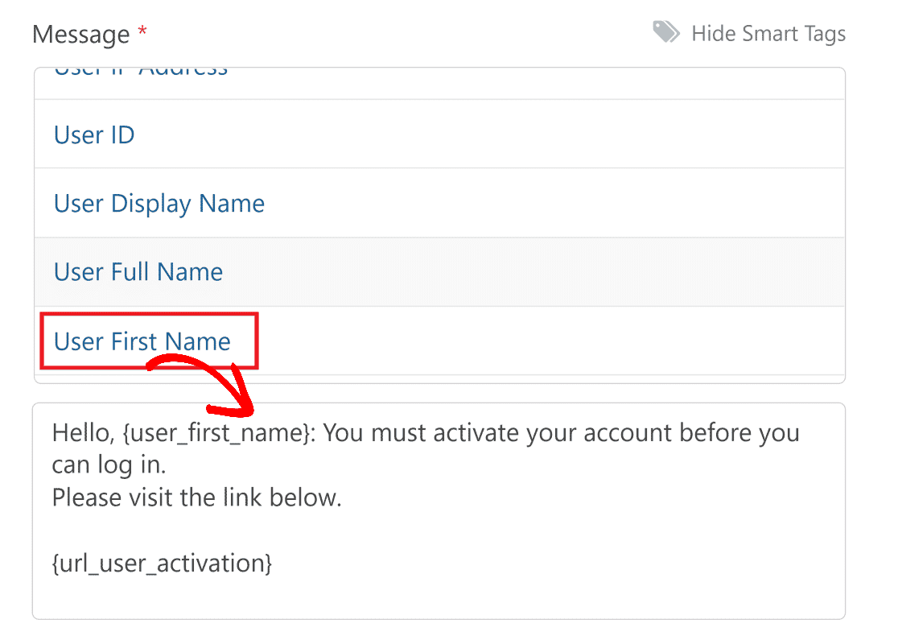Insert the User ID smart tag
Screen dimensions: 898x636
coord(93,134)
